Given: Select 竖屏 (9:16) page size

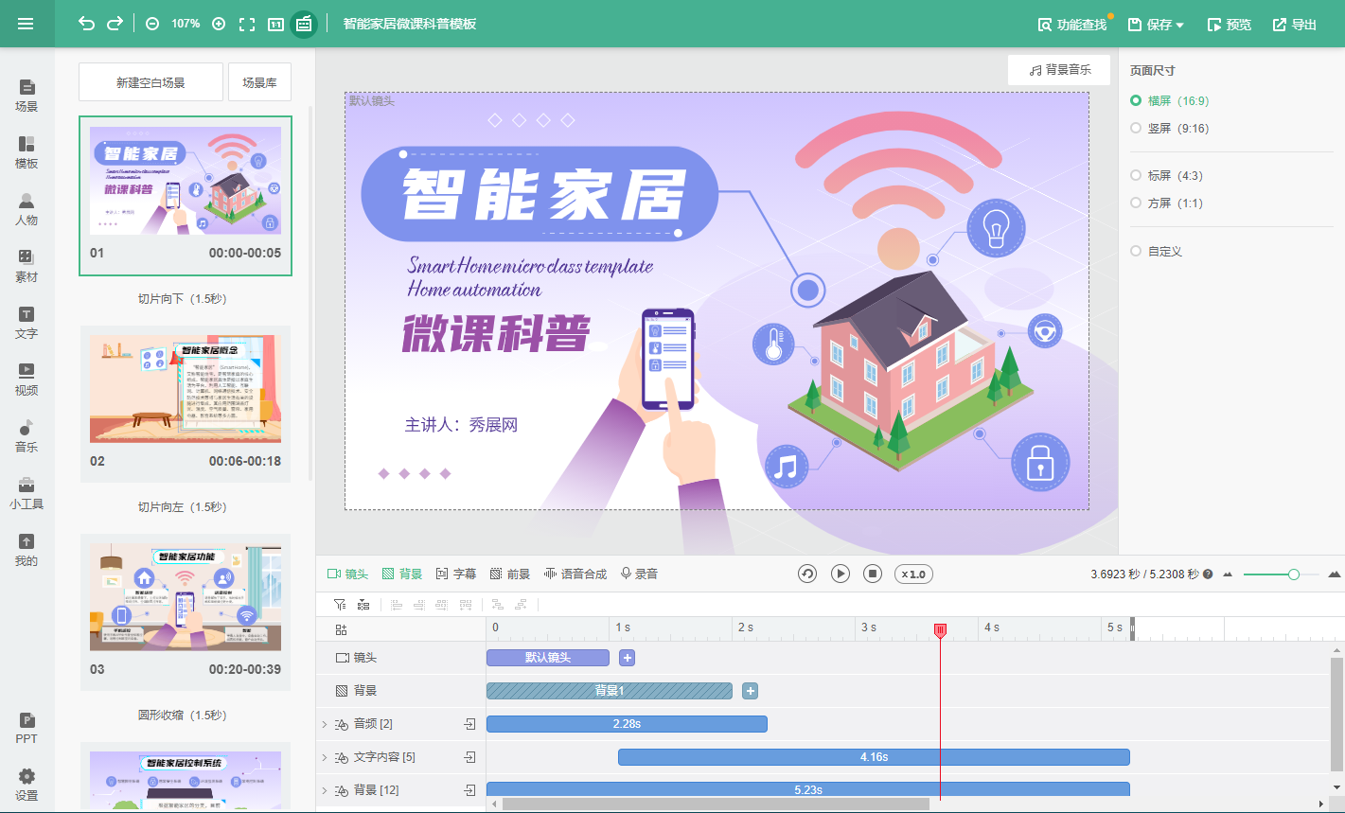Looking at the screenshot, I should tap(1170, 128).
